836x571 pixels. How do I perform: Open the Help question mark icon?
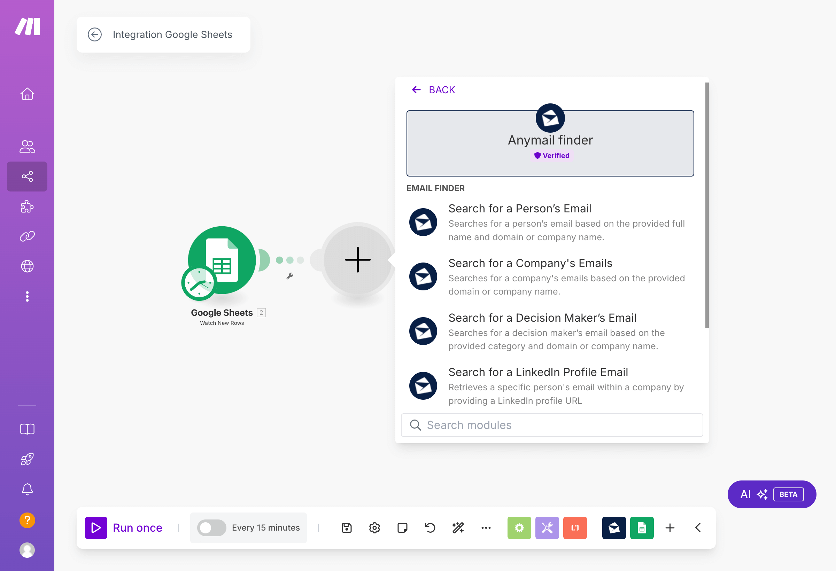(27, 520)
